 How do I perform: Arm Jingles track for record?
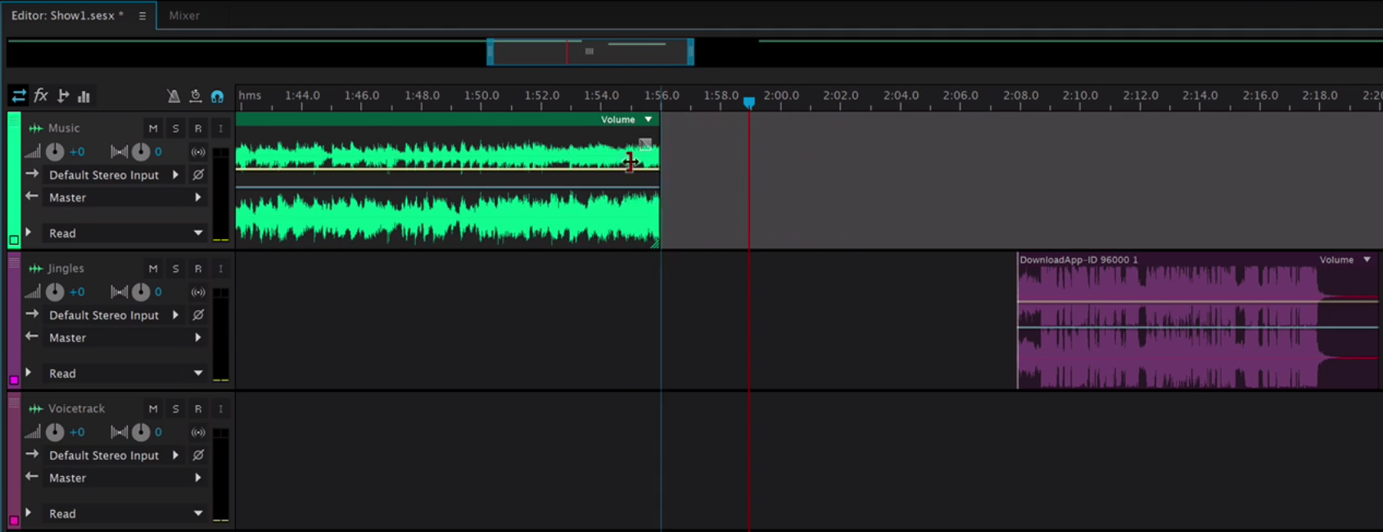point(198,268)
